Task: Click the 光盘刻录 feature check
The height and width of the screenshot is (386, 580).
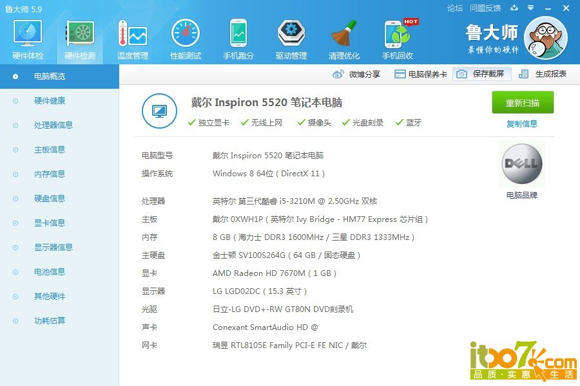Action: coord(363,123)
